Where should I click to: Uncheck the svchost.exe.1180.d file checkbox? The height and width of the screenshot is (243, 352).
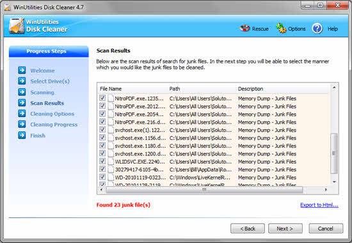pos(102,145)
